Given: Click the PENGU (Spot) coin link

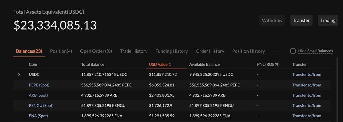Looking at the screenshot, I should pyautogui.click(x=41, y=106).
